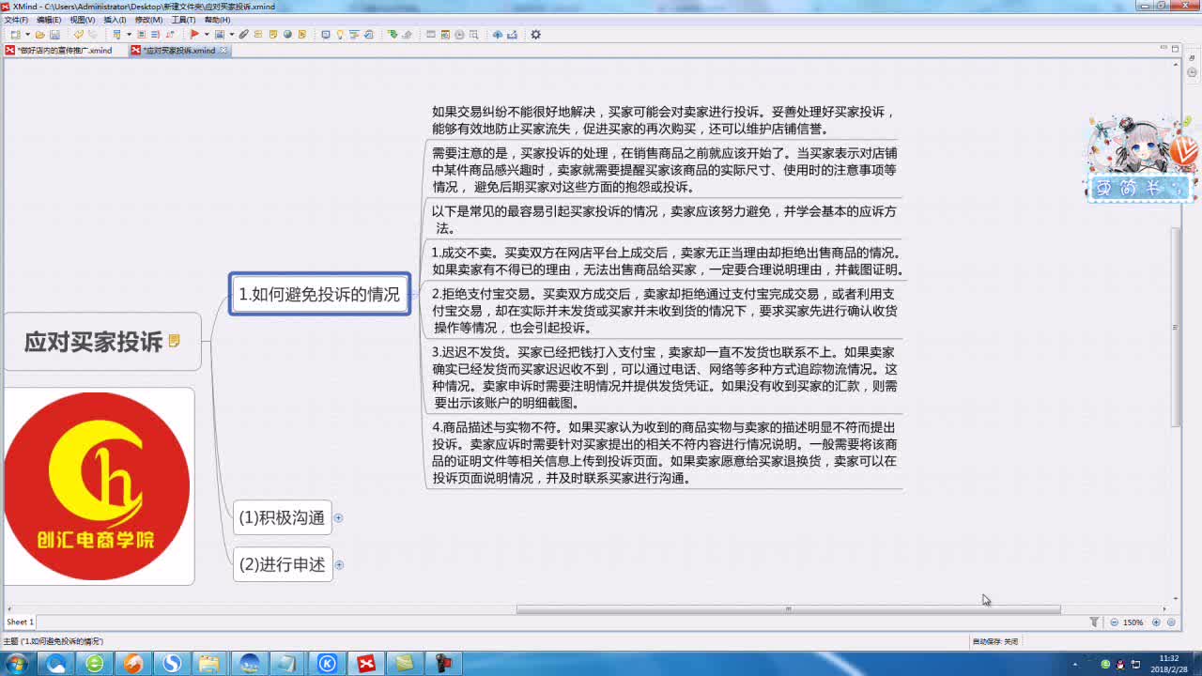Viewport: 1202px width, 676px height.
Task: Save the mind map with the Save icon
Action: tap(55, 34)
